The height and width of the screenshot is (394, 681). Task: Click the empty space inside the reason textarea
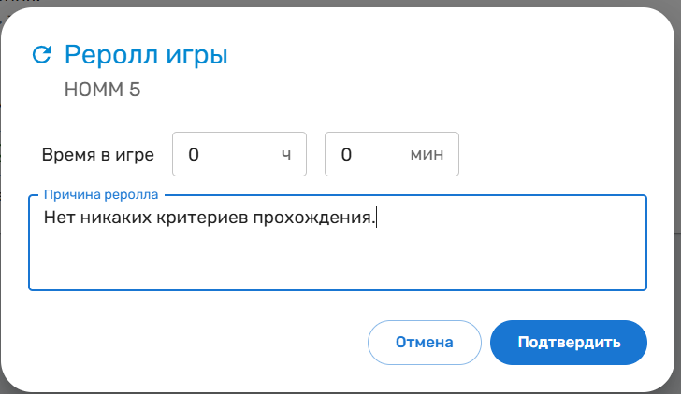(x=337, y=261)
